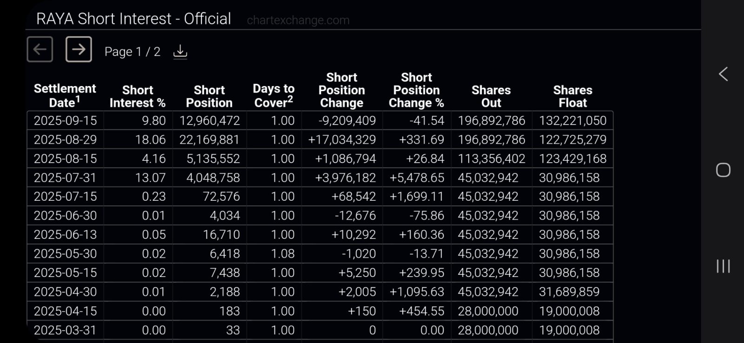Open chartexchange.com link
Screen dimensions: 744x343
298,20
